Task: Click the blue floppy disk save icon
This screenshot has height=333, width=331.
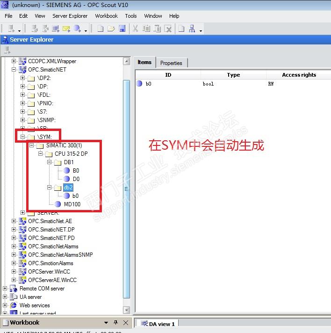Action: coord(122,29)
